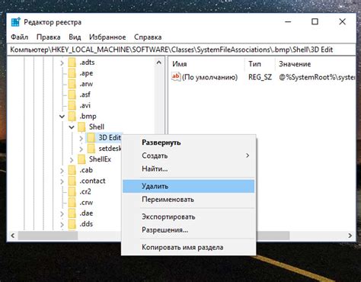This screenshot has height=282, width=361.
Task: Open the Избранное menu
Action: tap(107, 37)
